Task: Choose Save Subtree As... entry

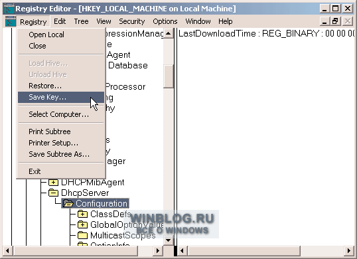Action: 61,154
